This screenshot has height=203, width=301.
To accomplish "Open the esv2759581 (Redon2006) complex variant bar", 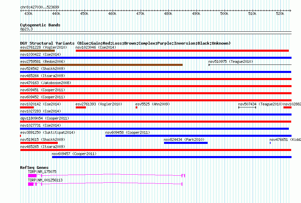I will pos(101,65).
